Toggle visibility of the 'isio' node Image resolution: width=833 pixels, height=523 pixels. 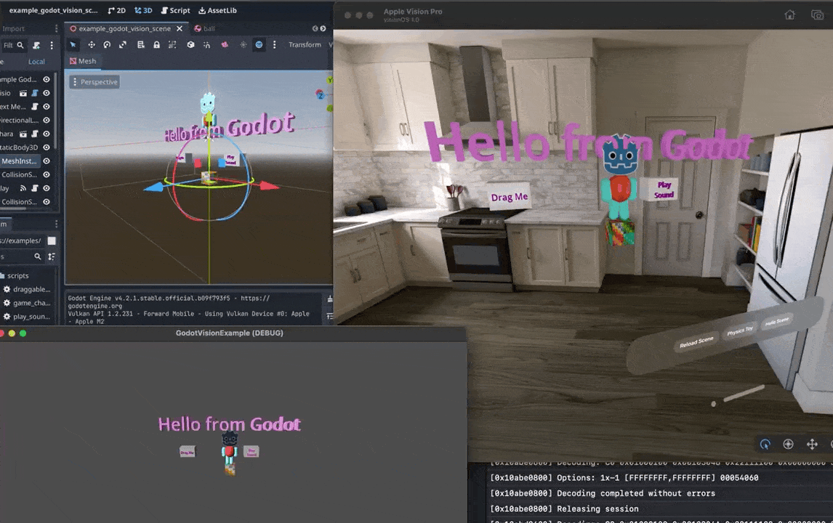47,93
